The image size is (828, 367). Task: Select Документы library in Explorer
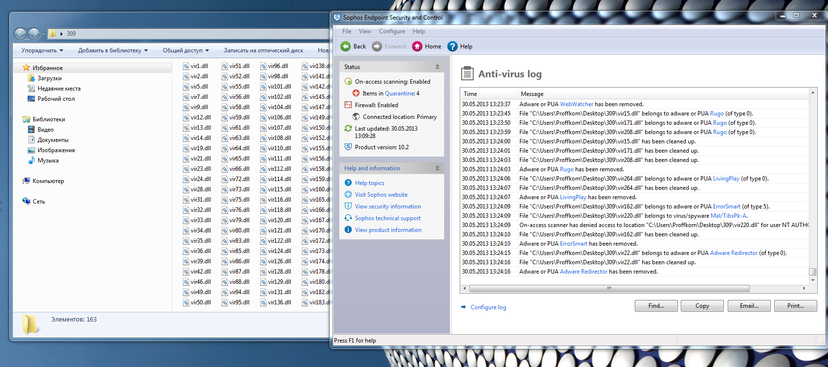(x=53, y=140)
